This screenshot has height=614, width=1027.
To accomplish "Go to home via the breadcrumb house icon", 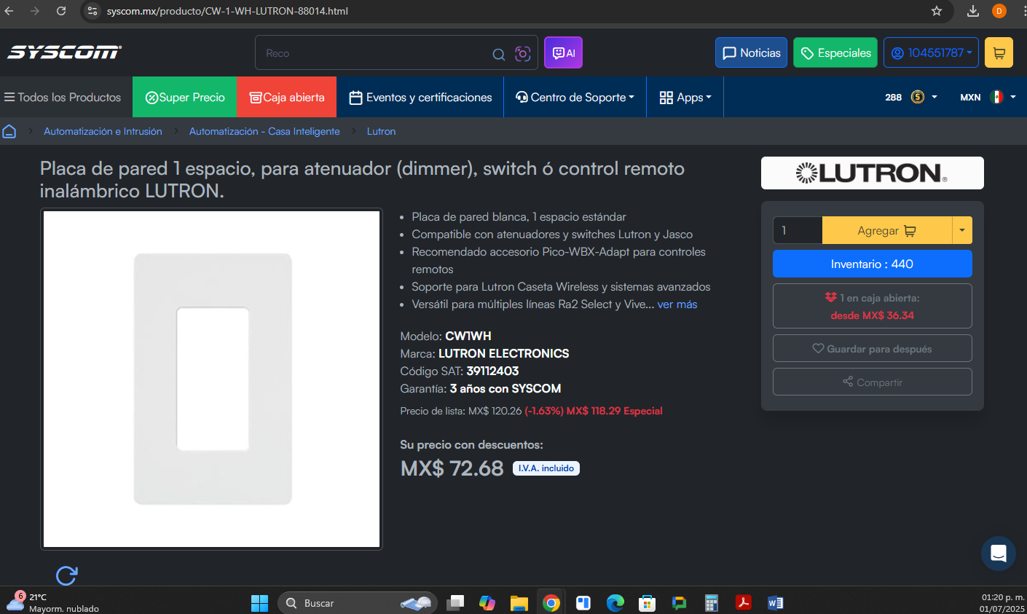I will tap(9, 131).
